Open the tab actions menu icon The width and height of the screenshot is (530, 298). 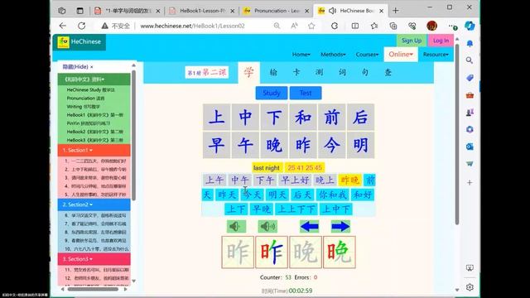tap(79, 11)
